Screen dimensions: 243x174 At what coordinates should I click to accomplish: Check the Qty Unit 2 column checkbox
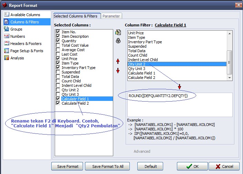pos(58,90)
